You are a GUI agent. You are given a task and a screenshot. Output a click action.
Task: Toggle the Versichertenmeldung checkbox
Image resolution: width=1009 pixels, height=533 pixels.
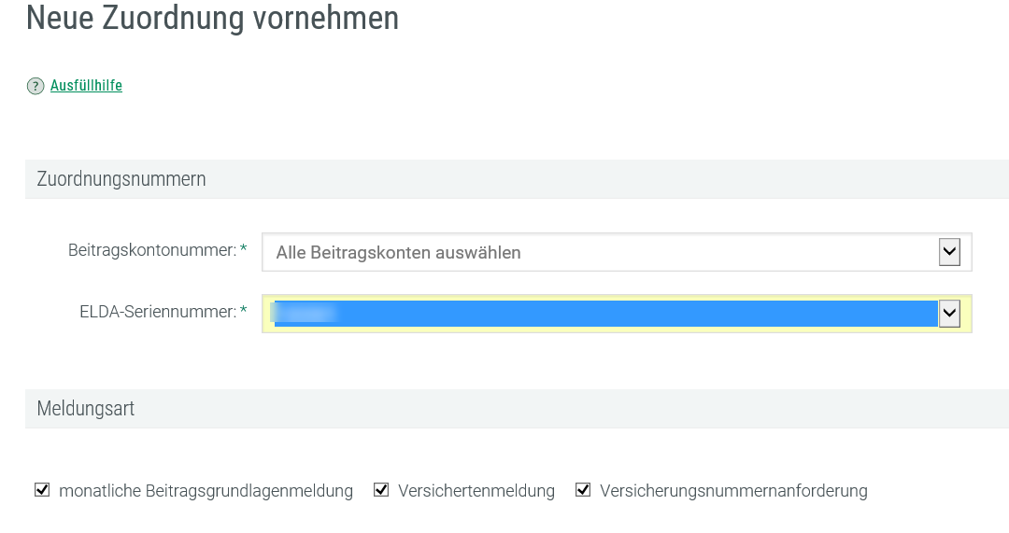click(381, 490)
